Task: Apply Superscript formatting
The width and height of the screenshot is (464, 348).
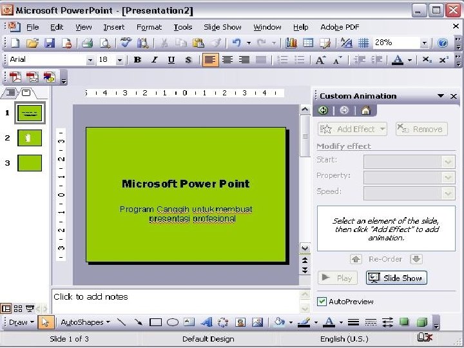Action: pos(443,60)
